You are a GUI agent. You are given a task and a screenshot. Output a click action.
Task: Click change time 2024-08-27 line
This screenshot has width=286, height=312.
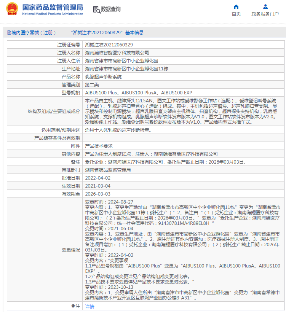tap(109, 202)
